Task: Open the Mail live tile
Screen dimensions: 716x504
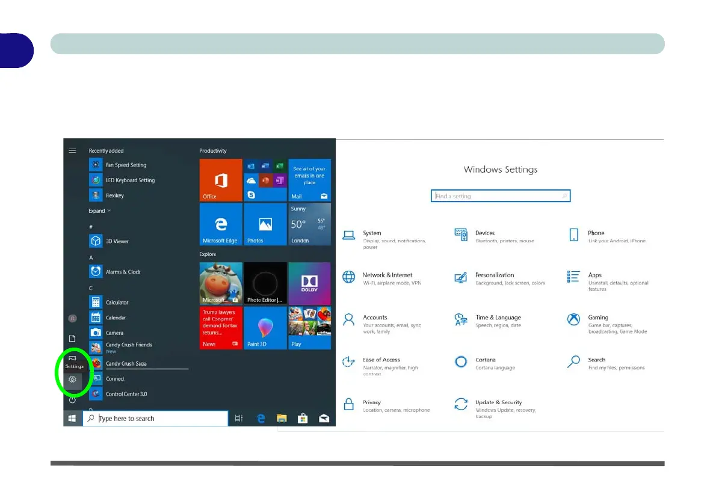Action: (x=310, y=180)
